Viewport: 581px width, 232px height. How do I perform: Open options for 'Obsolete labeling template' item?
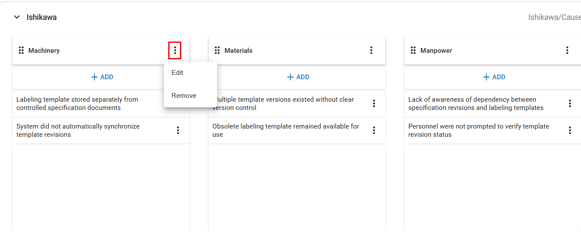click(x=374, y=130)
